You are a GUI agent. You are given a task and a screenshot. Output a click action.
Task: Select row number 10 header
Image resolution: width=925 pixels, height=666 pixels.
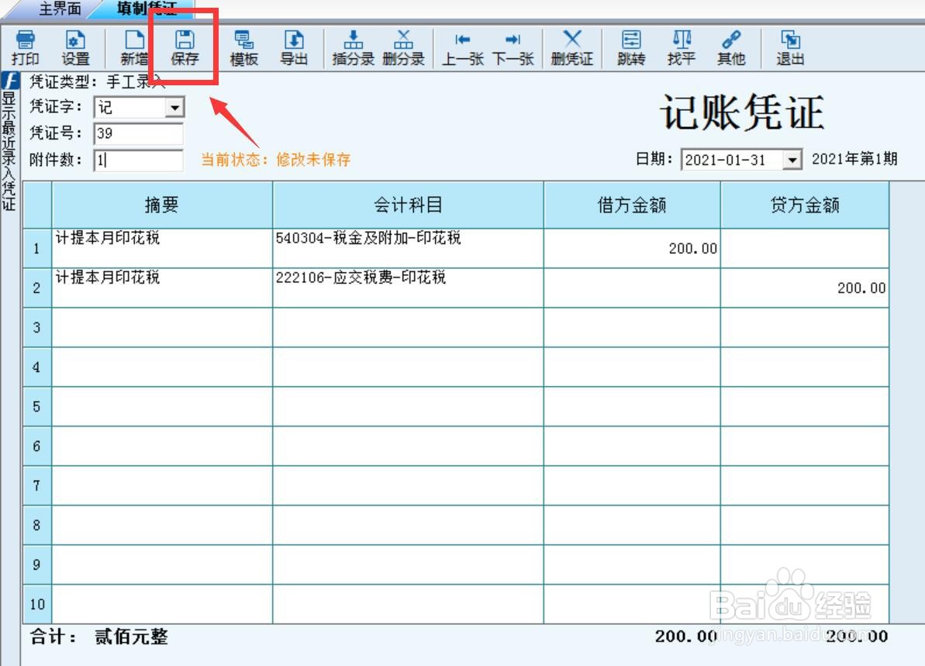point(37,604)
